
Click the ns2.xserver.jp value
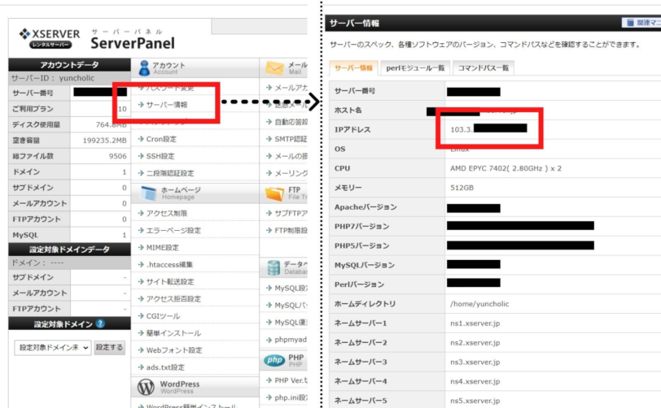pos(475,343)
